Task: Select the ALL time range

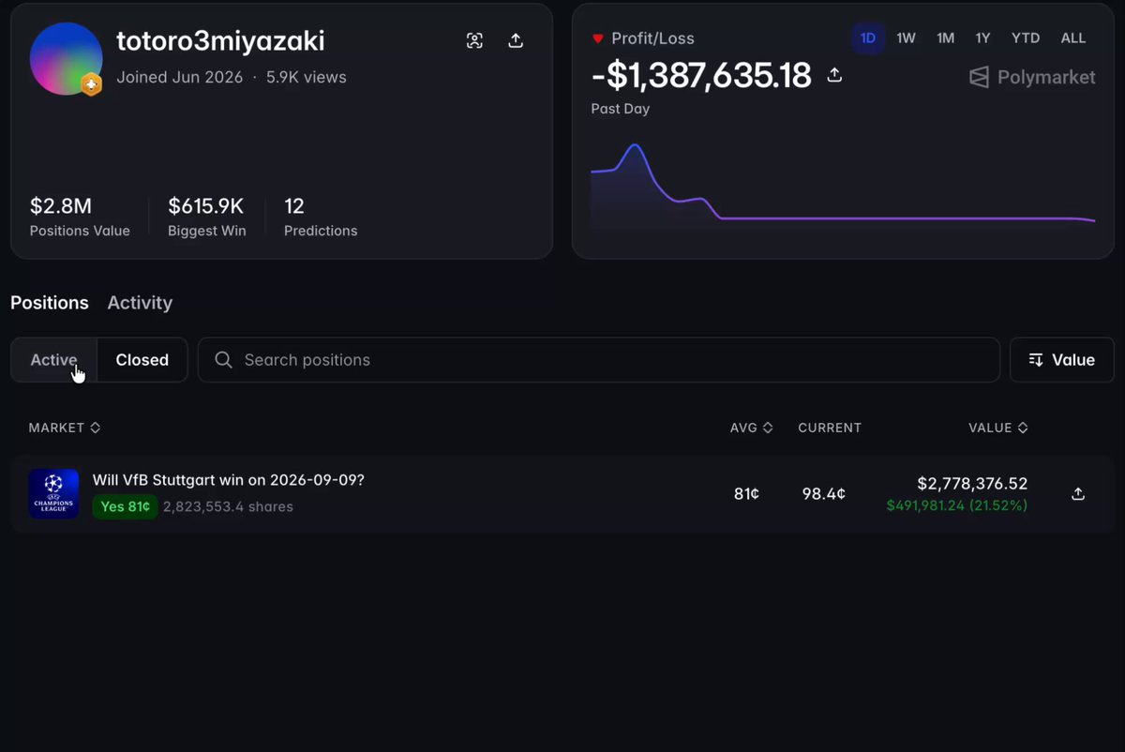Action: [x=1073, y=38]
